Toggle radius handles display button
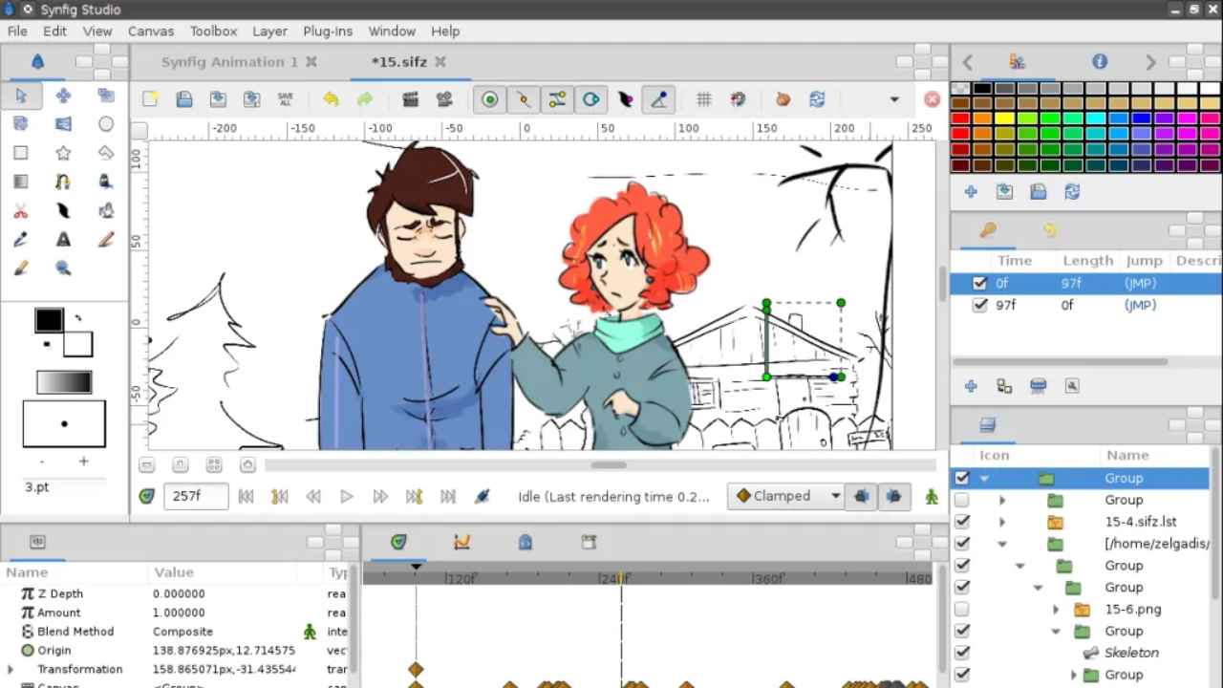 (x=591, y=99)
